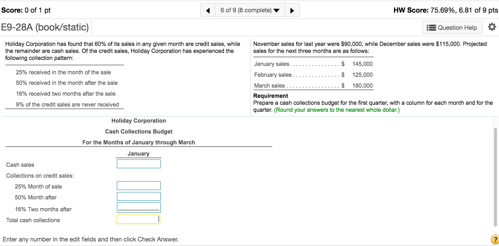The height and width of the screenshot is (246, 499).
Task: Click the 125,000 February sales value
Action: (363, 75)
